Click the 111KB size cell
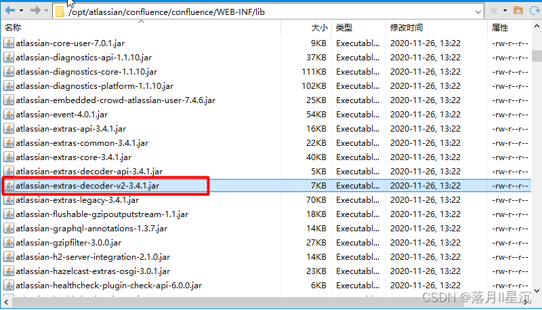 tap(314, 72)
